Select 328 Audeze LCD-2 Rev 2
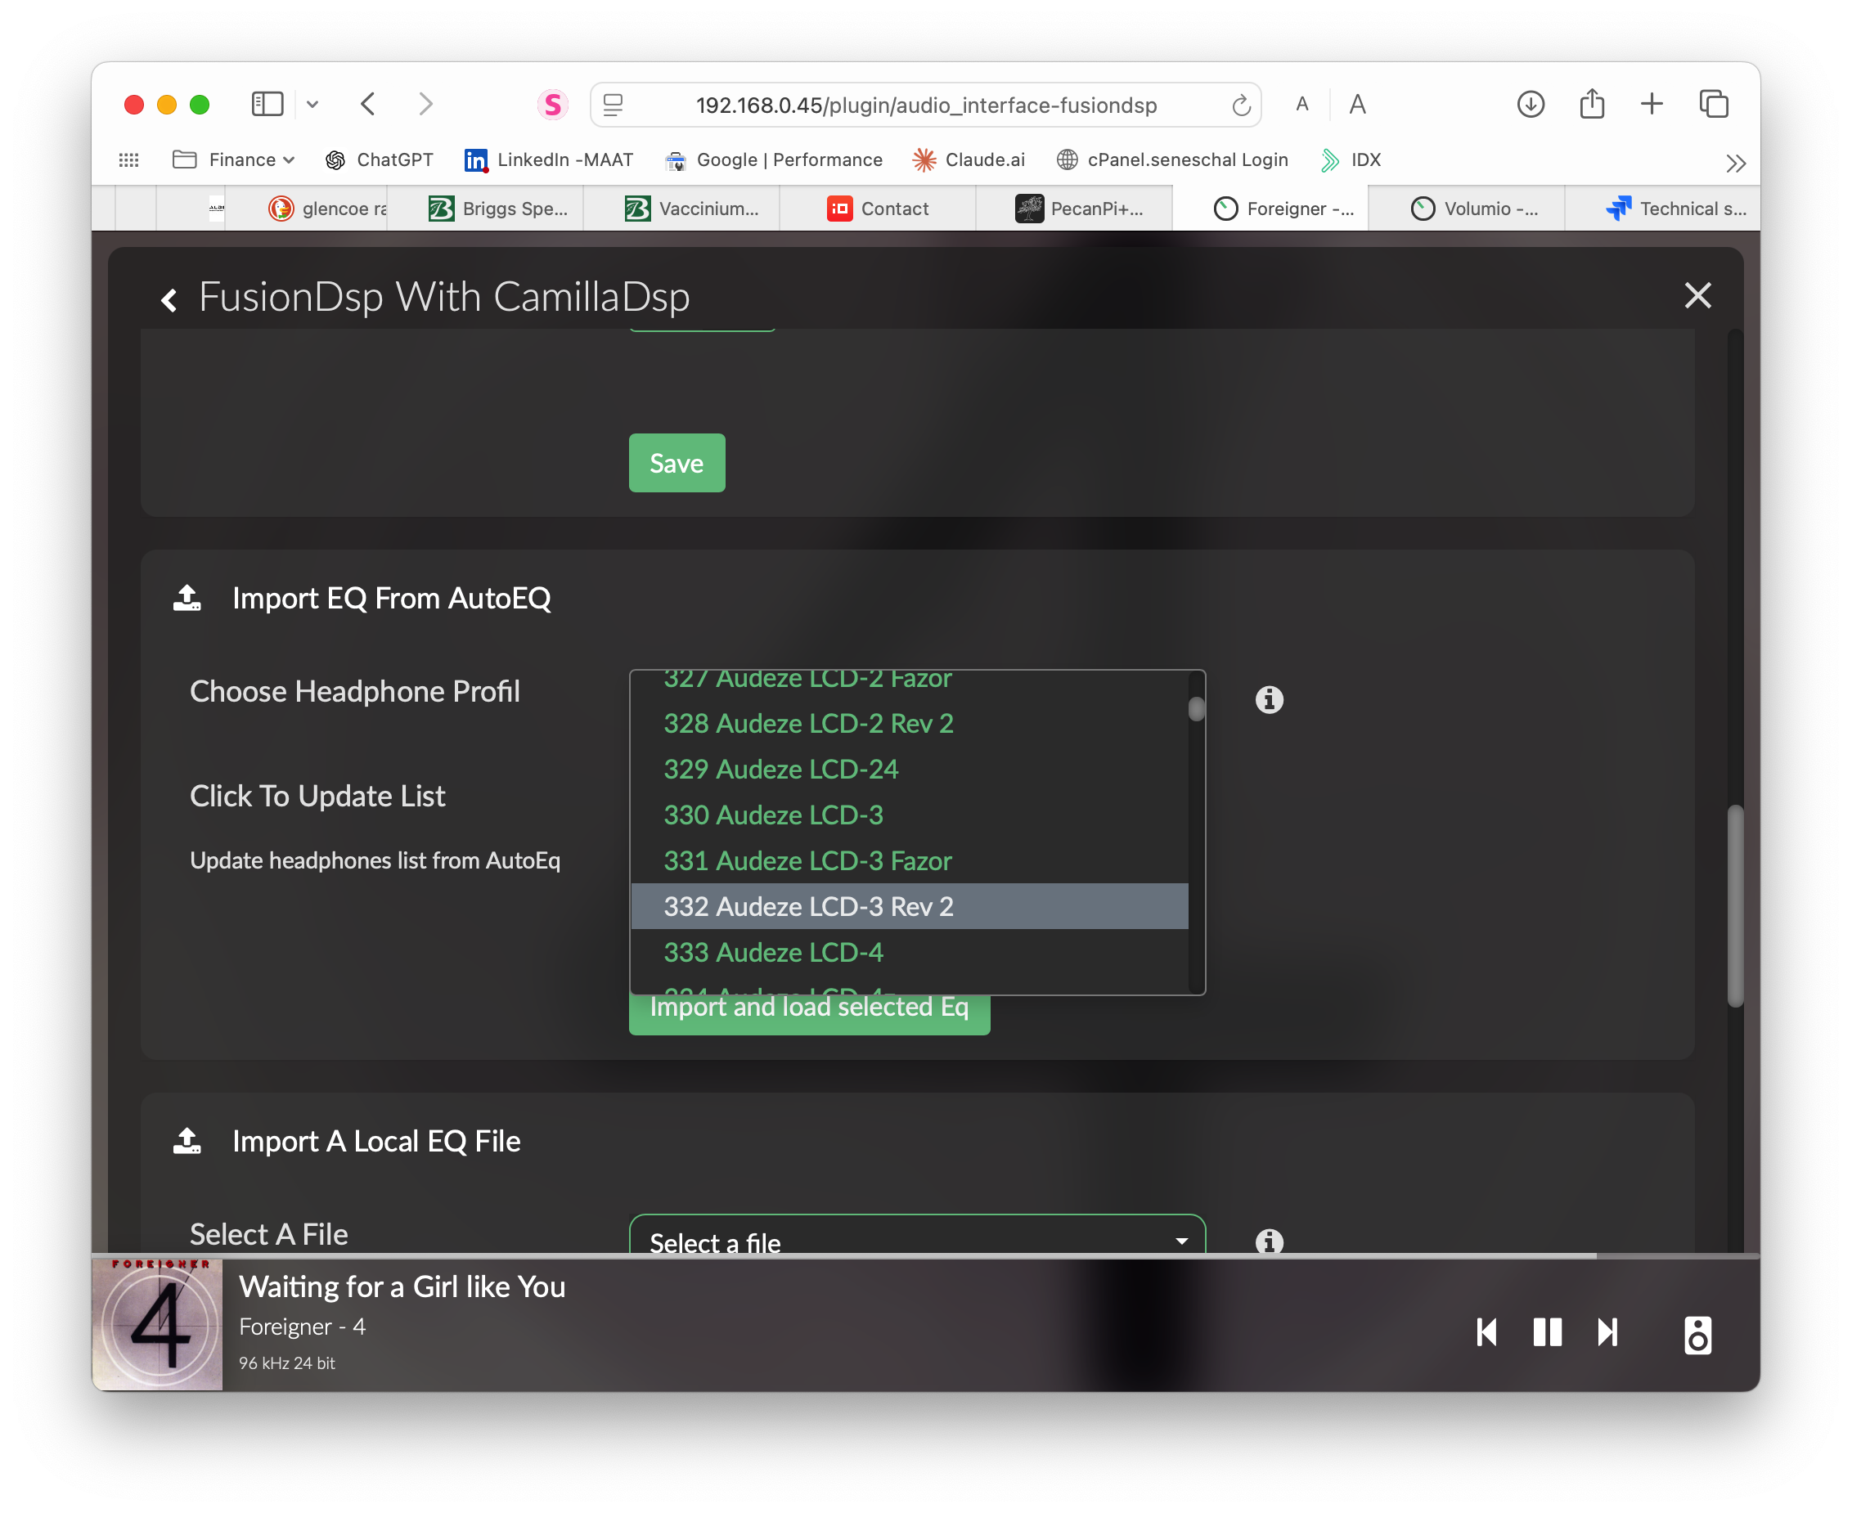Viewport: 1852px width, 1513px height. click(x=909, y=724)
